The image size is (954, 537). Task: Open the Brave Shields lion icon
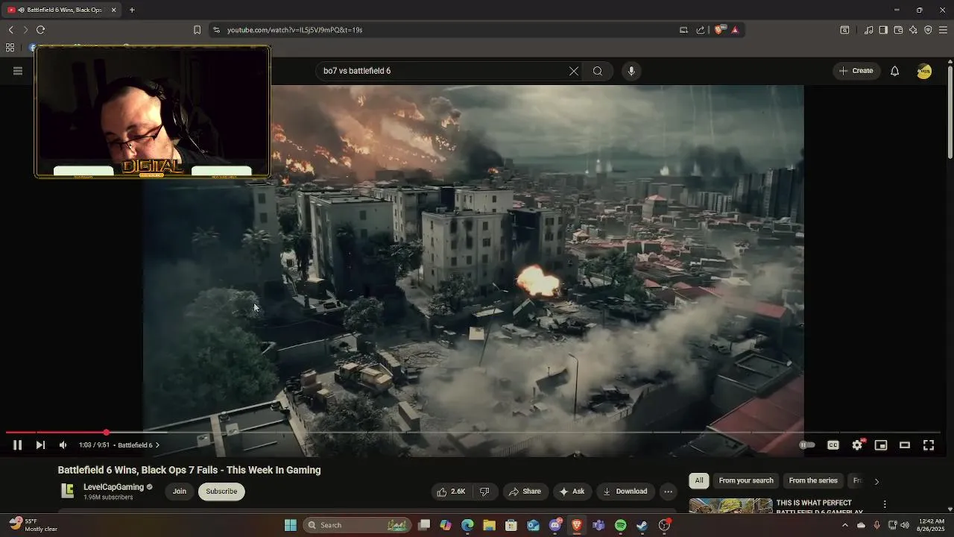[x=719, y=30]
